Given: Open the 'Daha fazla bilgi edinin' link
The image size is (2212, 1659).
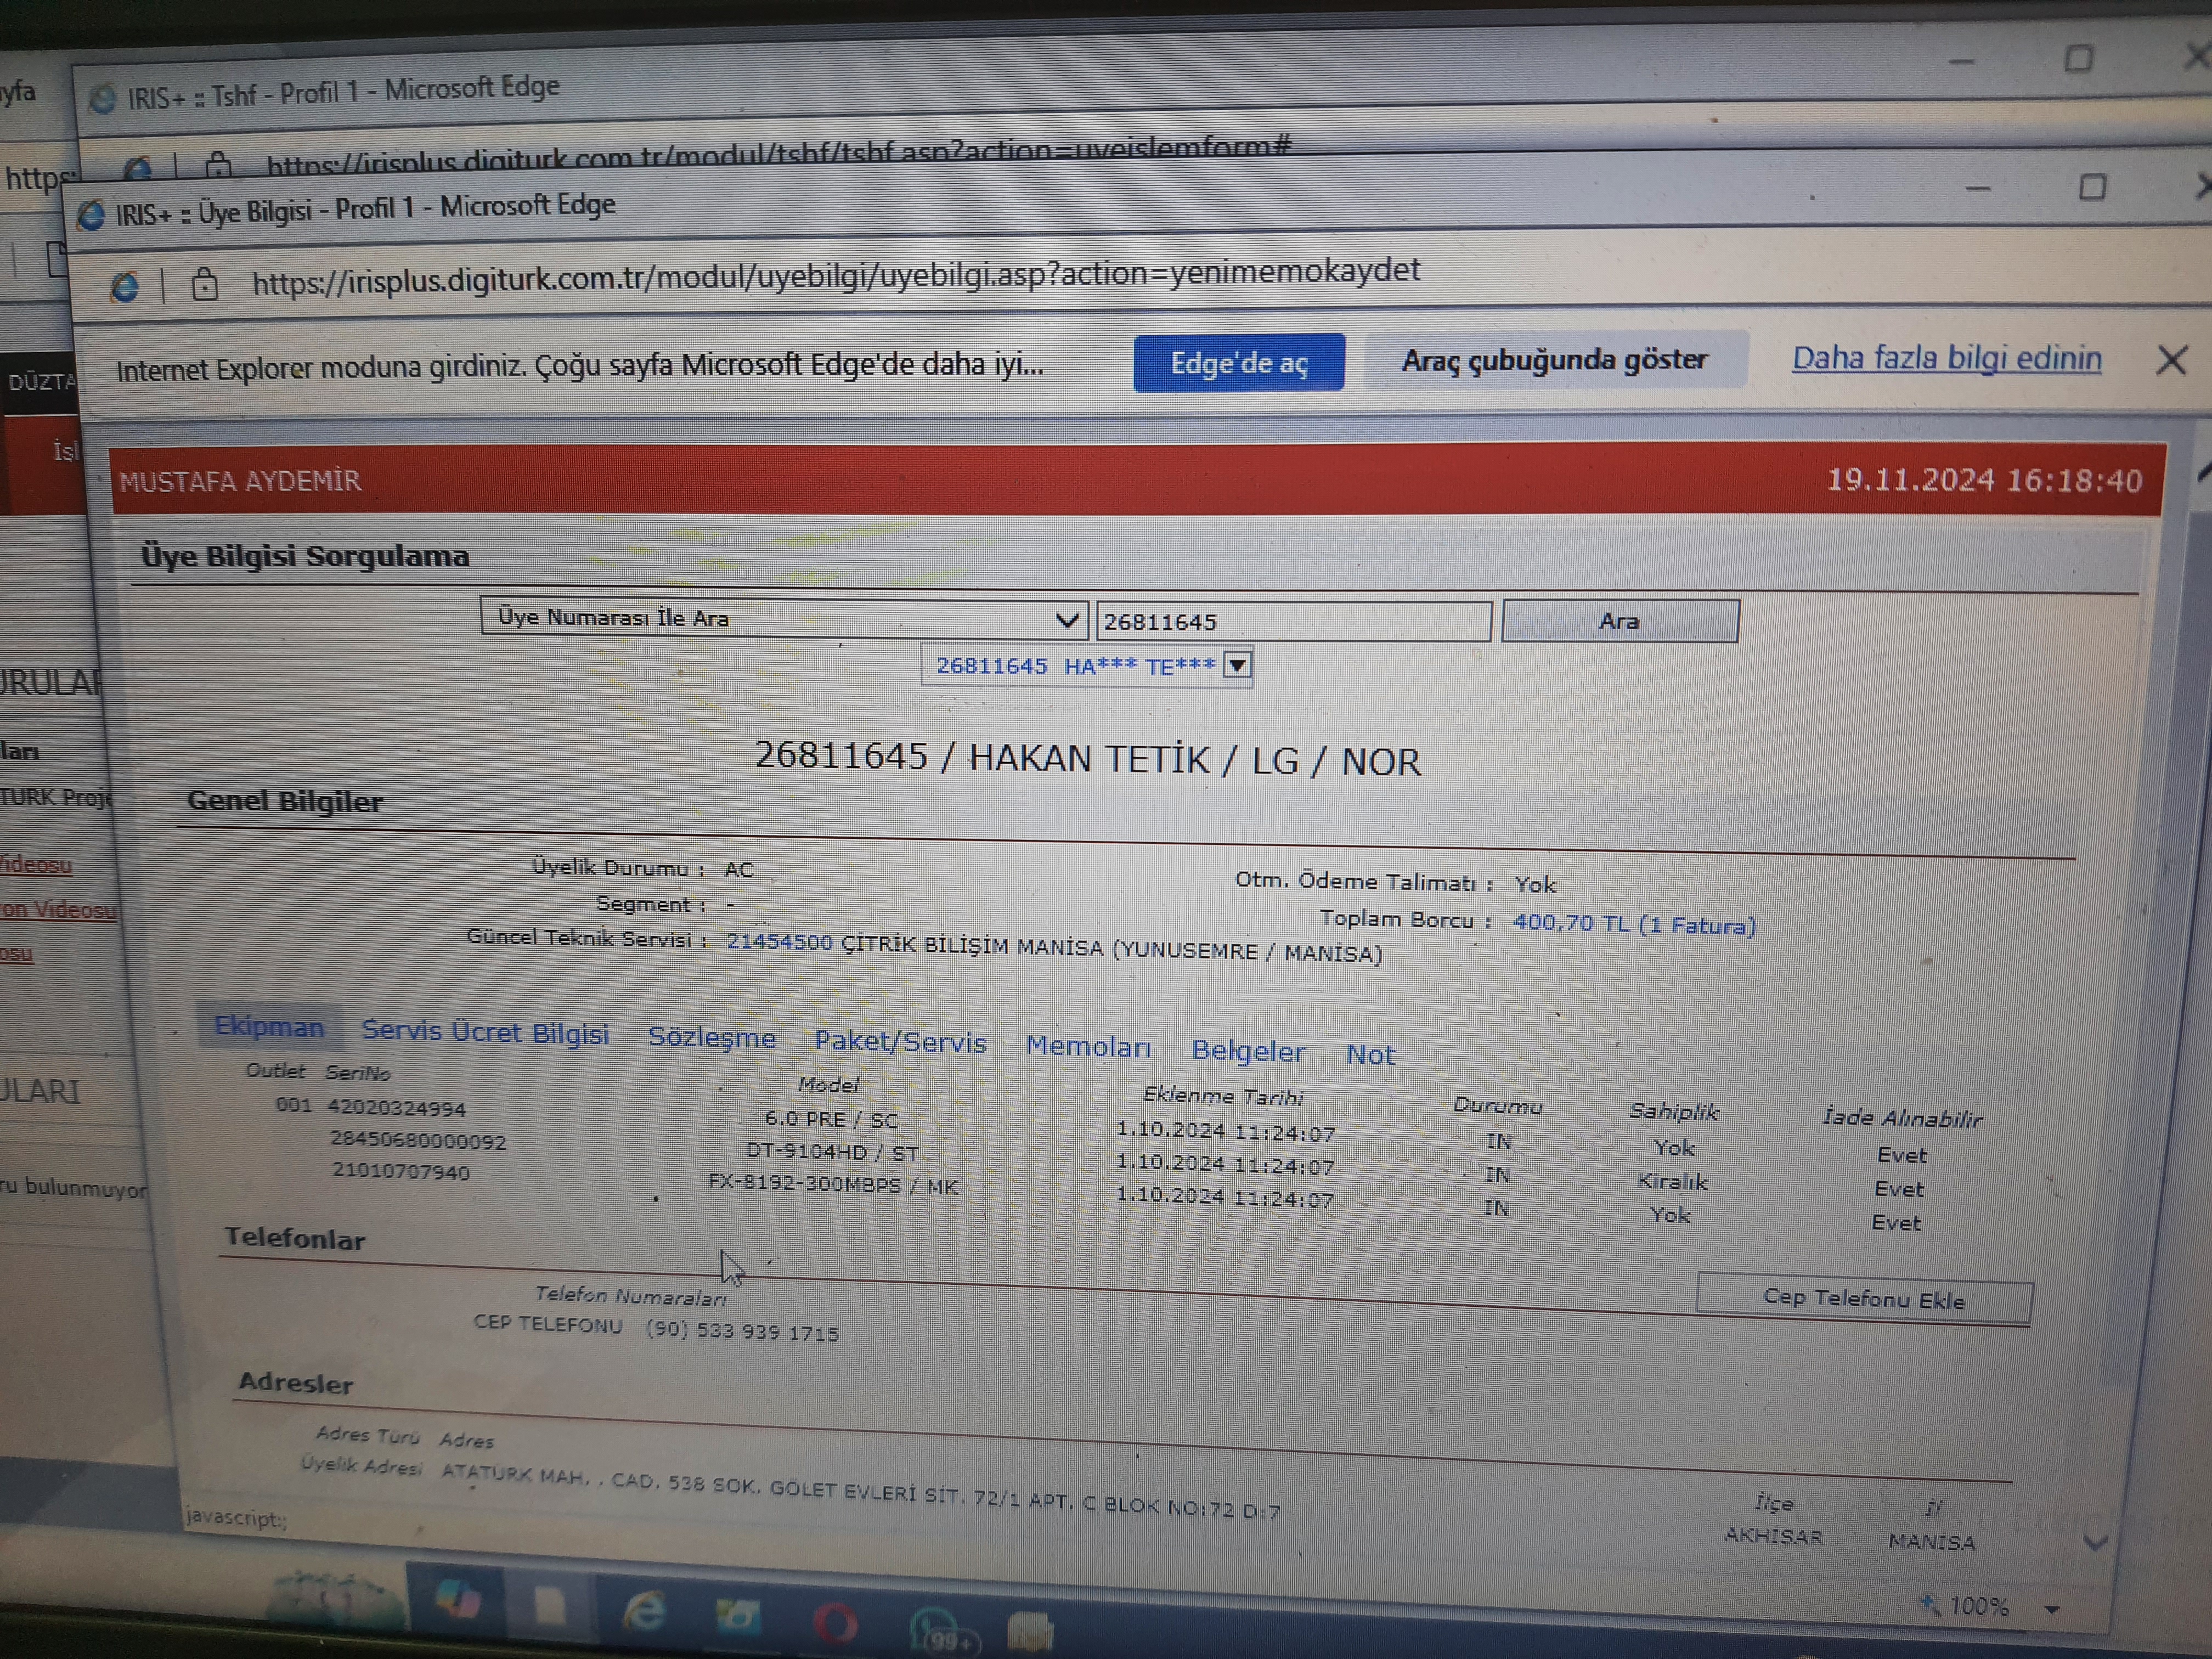Looking at the screenshot, I should [1946, 358].
